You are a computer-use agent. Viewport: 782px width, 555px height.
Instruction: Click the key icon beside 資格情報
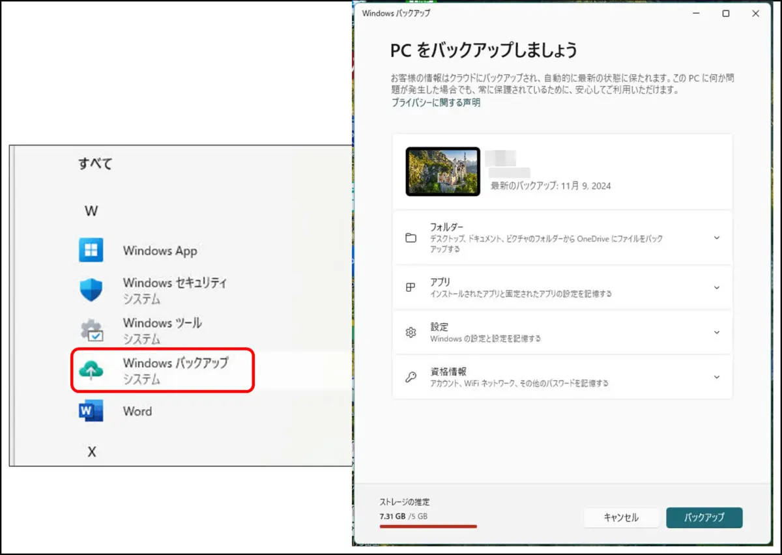pyautogui.click(x=411, y=377)
